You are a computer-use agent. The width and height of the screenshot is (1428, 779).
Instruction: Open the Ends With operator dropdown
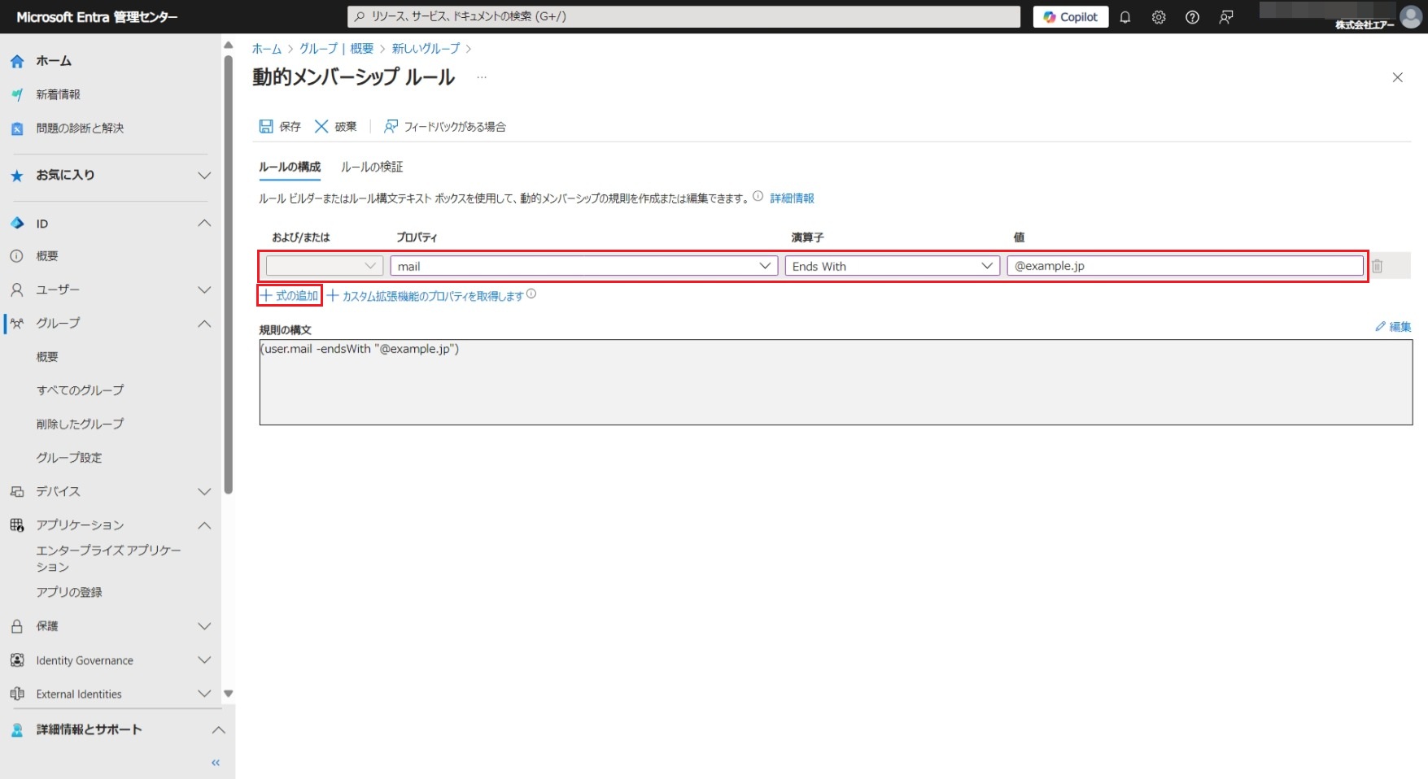tap(892, 266)
